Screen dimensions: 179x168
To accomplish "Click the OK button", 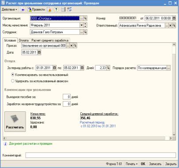I will 143,164.
